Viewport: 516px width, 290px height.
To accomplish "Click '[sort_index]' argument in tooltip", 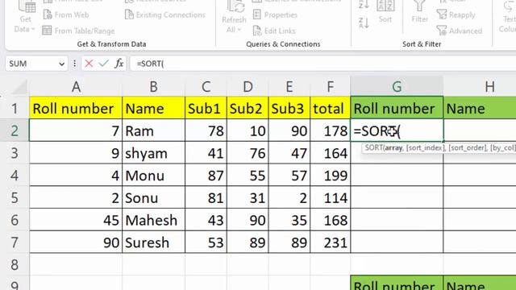I will coord(425,148).
